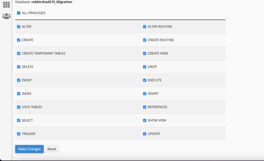Uncheck the ALL PRIVILEGES checkbox
Screen dimensions: 264x161
tap(19, 13)
